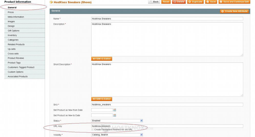Click inside the Short Description textarea
The image size is (255, 137).
[167, 80]
